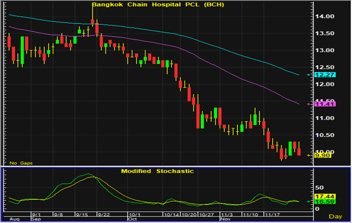This screenshot has height=223, width=352.
Task: Select the 9/15 date on the time axis
Action: [x=81, y=214]
